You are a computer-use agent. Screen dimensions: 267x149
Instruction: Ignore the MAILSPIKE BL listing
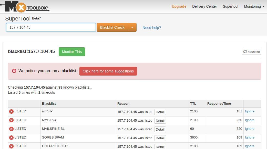(250, 129)
